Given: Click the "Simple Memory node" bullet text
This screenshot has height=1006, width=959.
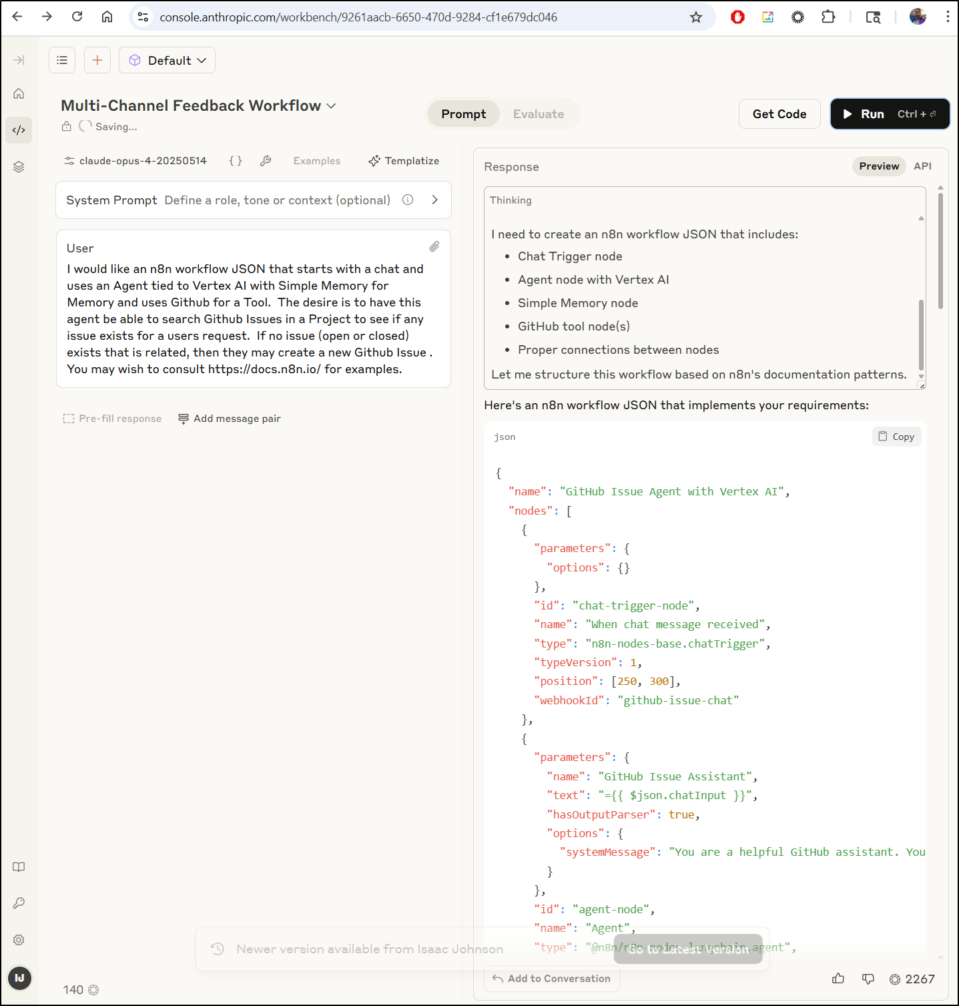Looking at the screenshot, I should [x=578, y=303].
